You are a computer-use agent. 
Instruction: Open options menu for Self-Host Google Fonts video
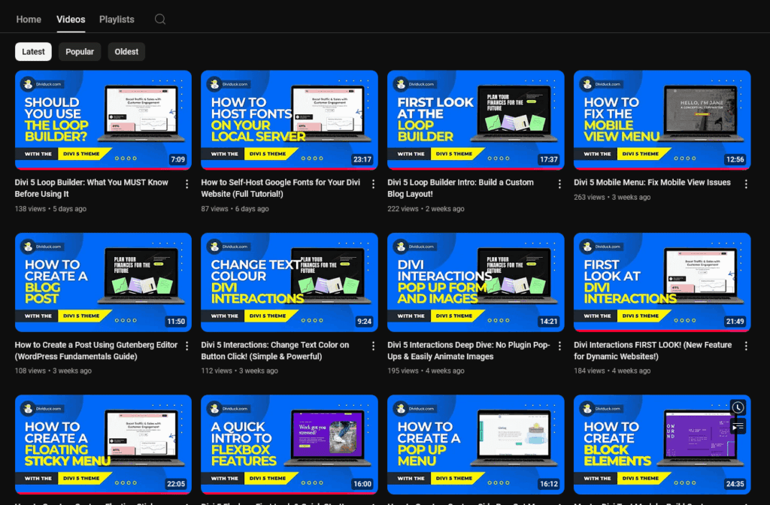pos(373,184)
